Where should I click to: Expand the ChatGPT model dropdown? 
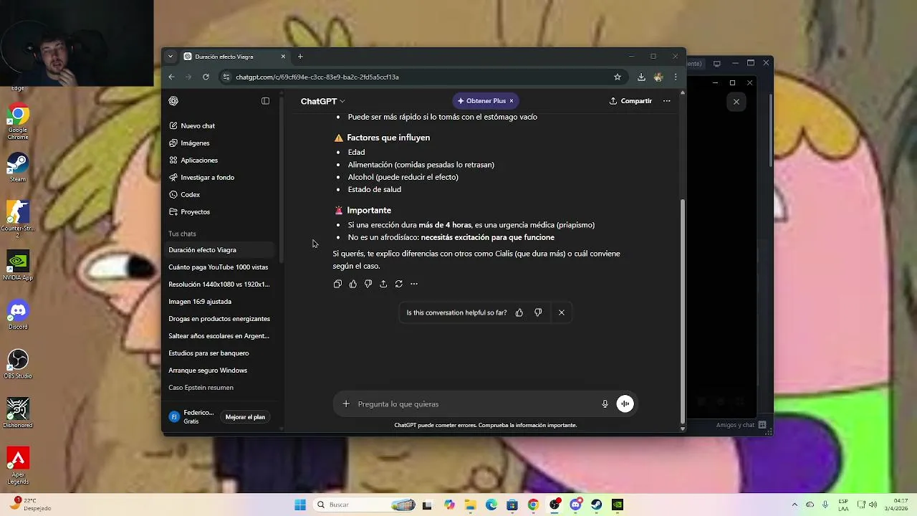[322, 101]
